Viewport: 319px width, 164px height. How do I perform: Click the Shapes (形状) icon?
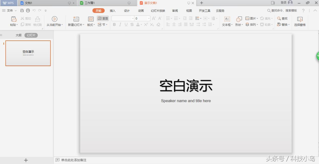coord(239,19)
